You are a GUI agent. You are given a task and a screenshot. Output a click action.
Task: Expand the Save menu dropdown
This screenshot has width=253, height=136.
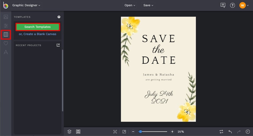[x=148, y=5]
